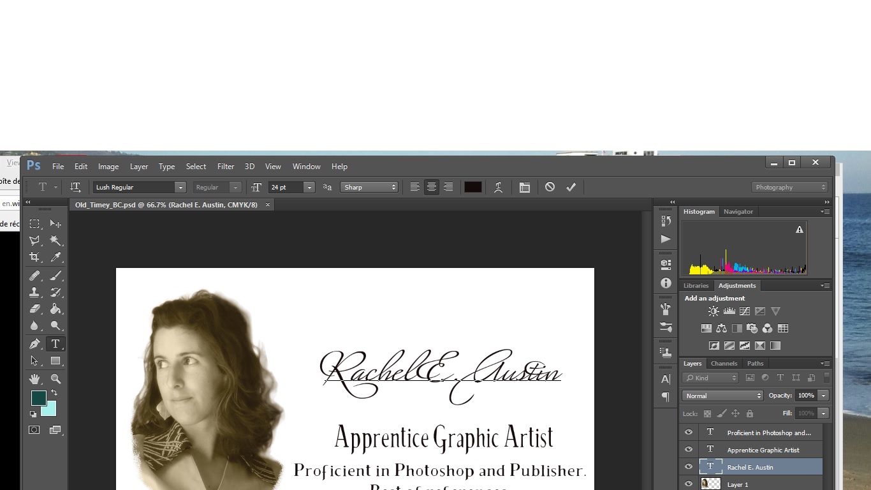Viewport: 871px width, 490px height.
Task: Switch to the Navigator tab
Action: (x=738, y=212)
